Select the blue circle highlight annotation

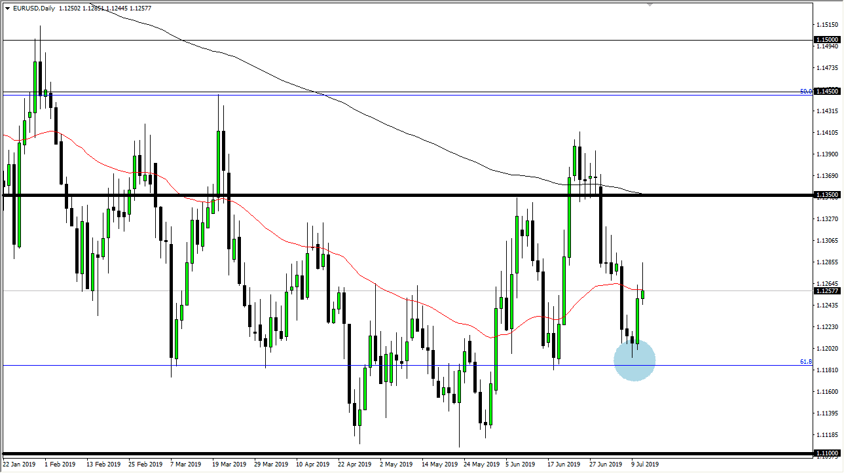click(x=634, y=359)
